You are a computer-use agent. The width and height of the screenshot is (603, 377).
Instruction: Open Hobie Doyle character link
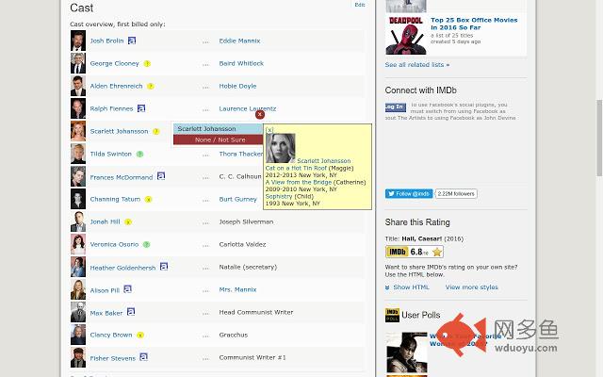coord(237,86)
